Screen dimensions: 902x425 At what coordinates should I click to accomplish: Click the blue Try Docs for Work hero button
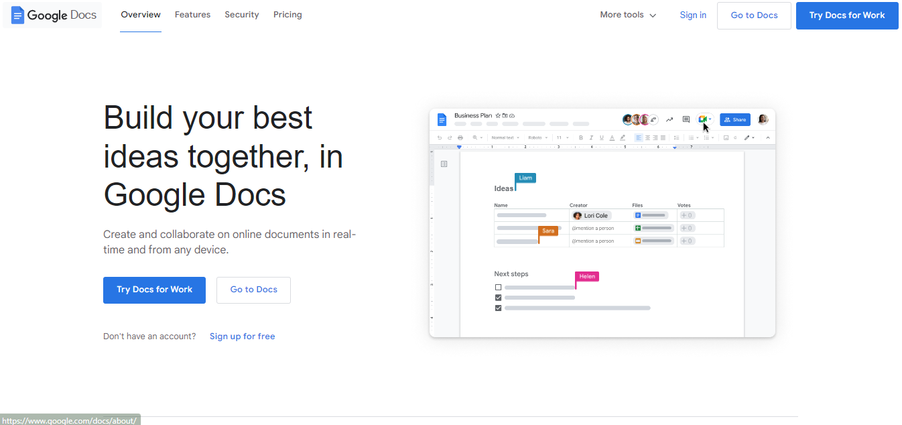(x=154, y=290)
